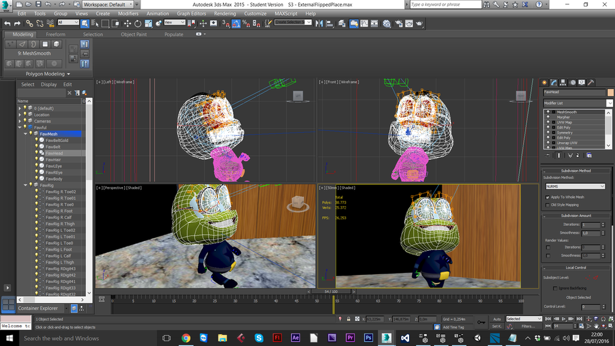Open the Selected key filter dropdown

click(x=524, y=319)
